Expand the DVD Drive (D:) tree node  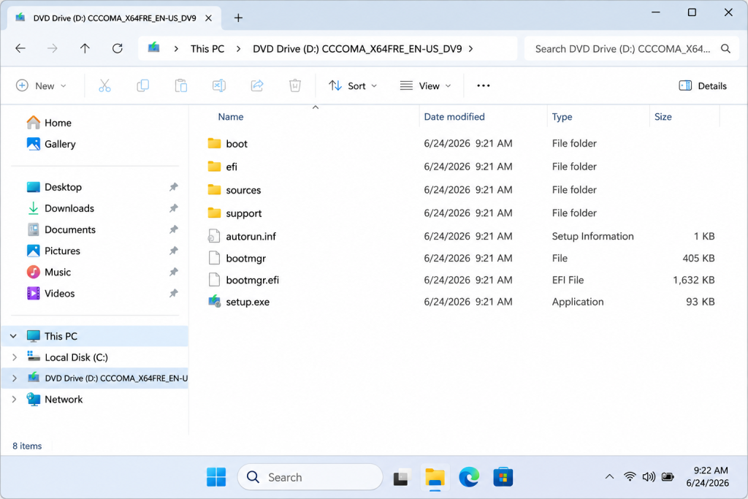tap(15, 378)
